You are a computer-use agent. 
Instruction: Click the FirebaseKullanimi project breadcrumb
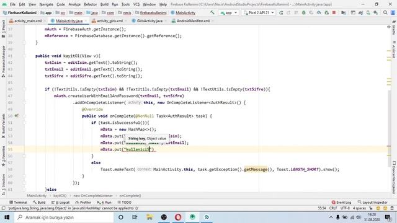pyautogui.click(x=20, y=12)
